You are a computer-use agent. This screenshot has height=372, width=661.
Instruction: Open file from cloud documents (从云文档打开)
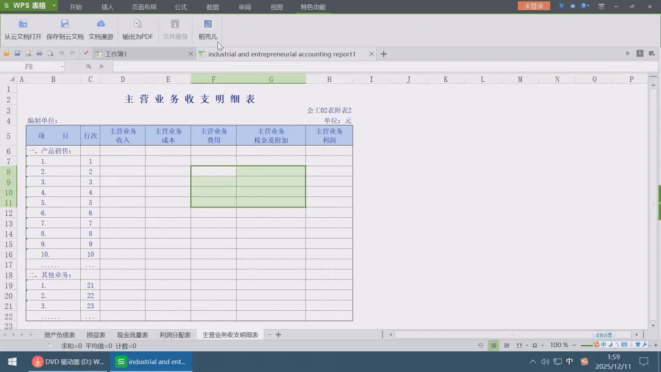[23, 29]
